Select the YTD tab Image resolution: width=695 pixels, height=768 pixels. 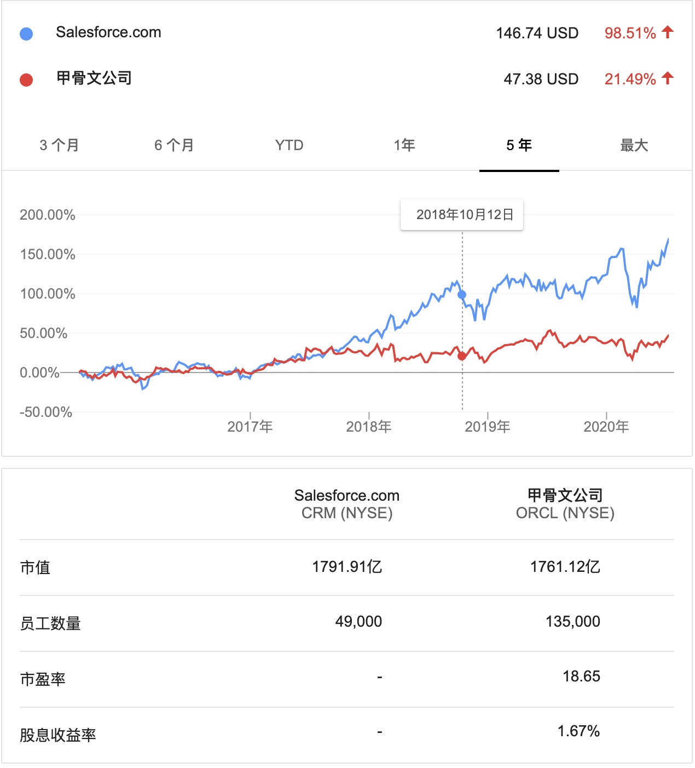(289, 145)
